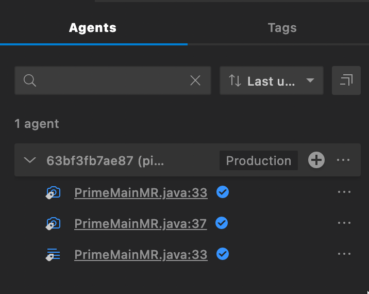Open ellipsis menu for PrimeMainMR.java:37 row
This screenshot has width=369, height=294.
point(343,223)
